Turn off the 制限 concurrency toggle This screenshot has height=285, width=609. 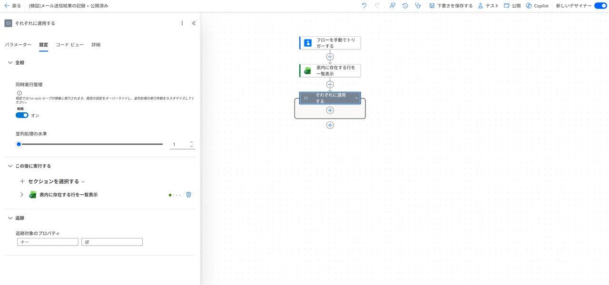coord(22,115)
